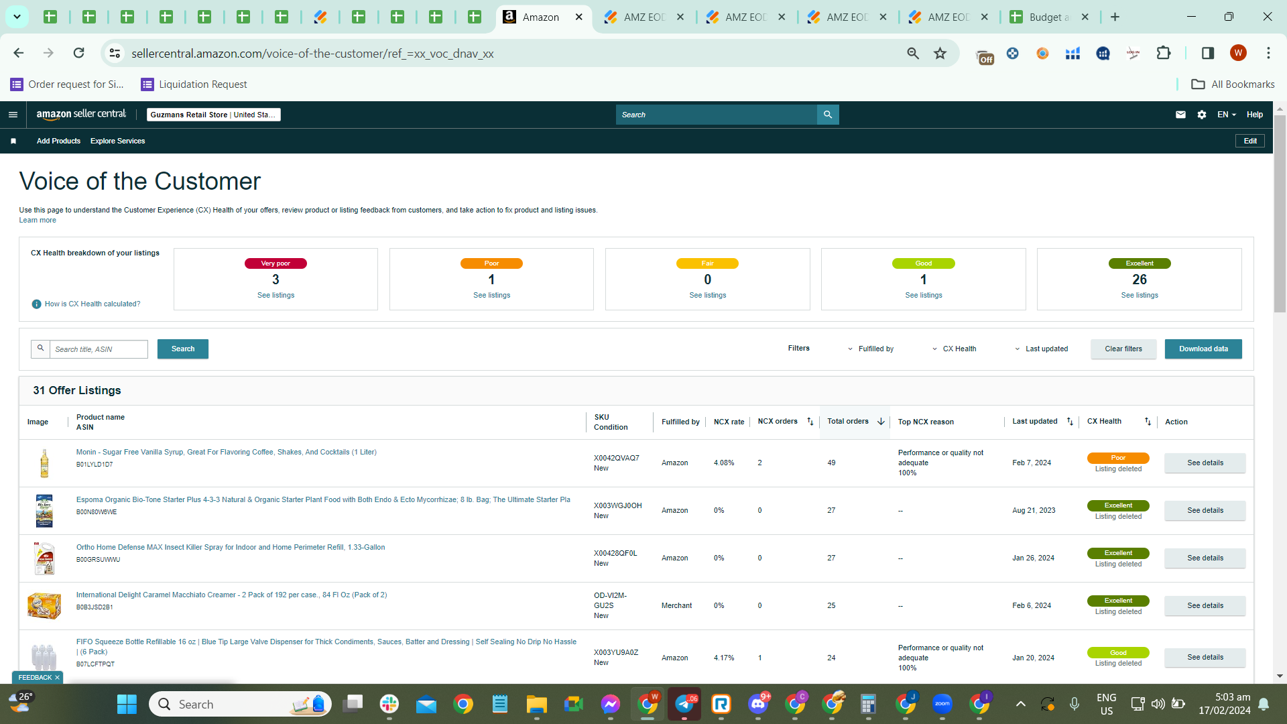This screenshot has height=724, width=1287.
Task: Show hidden system tray icons chevron
Action: 1020,704
